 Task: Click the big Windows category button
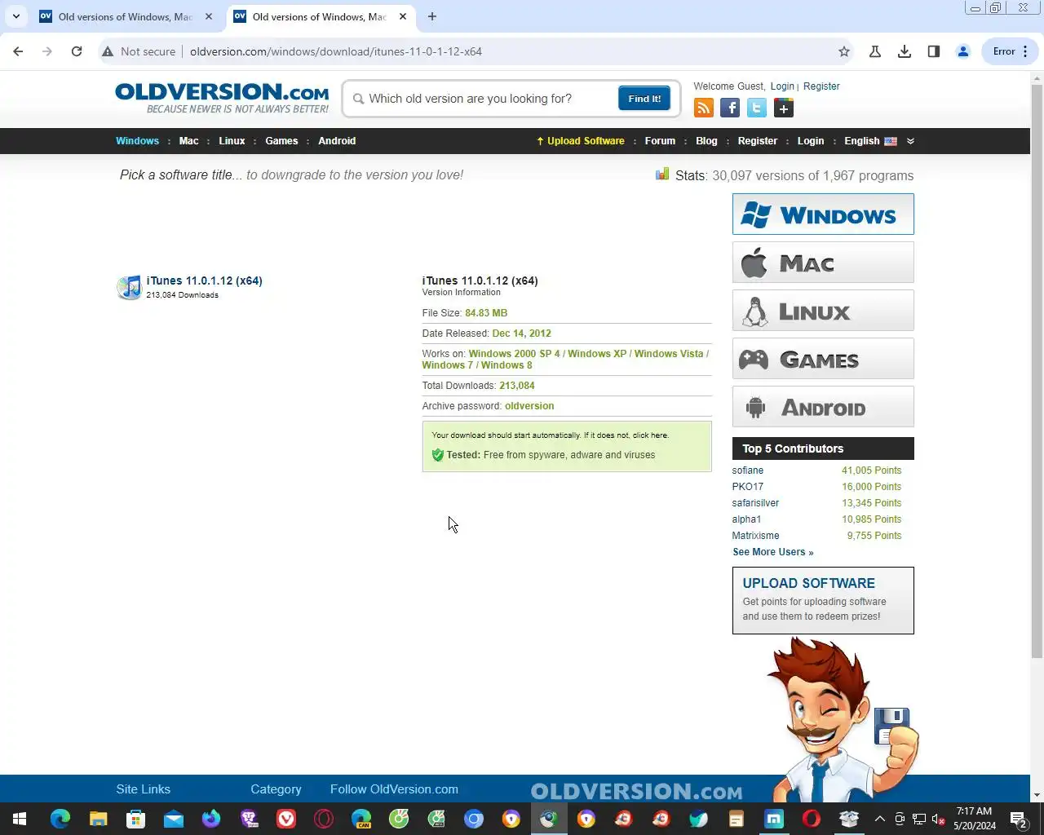click(x=823, y=214)
